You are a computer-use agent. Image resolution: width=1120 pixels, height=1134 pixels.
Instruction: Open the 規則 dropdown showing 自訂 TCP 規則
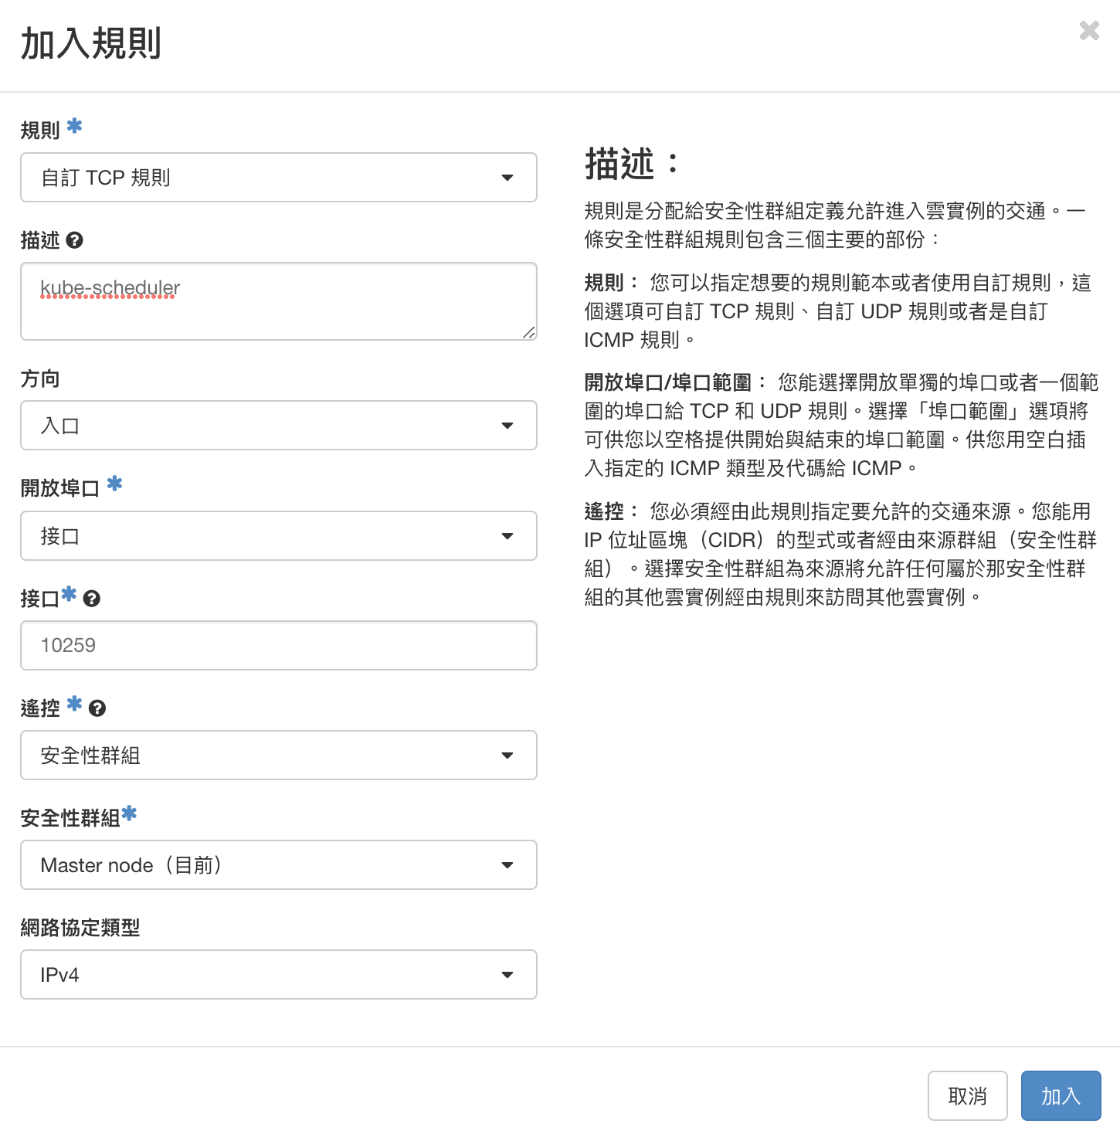point(278,178)
